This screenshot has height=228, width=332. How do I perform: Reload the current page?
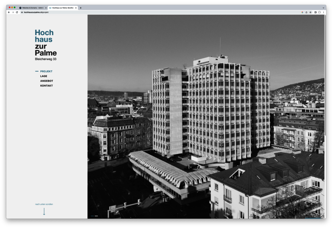click(x=17, y=13)
